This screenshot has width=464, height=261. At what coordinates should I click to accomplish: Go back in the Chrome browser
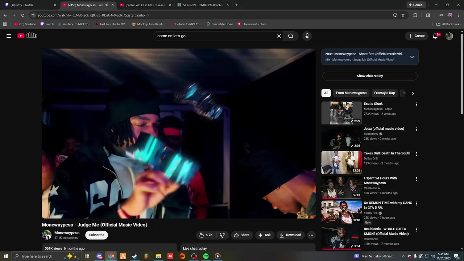coord(5,15)
